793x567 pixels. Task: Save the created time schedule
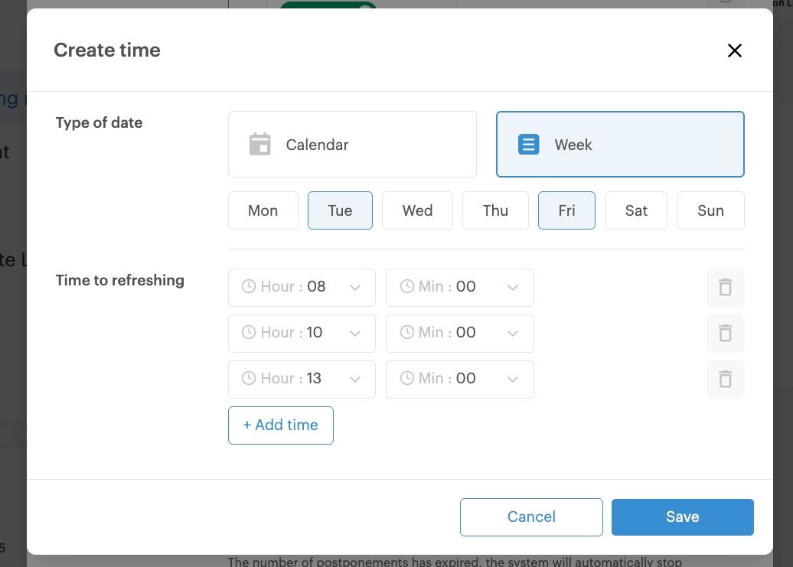point(682,516)
